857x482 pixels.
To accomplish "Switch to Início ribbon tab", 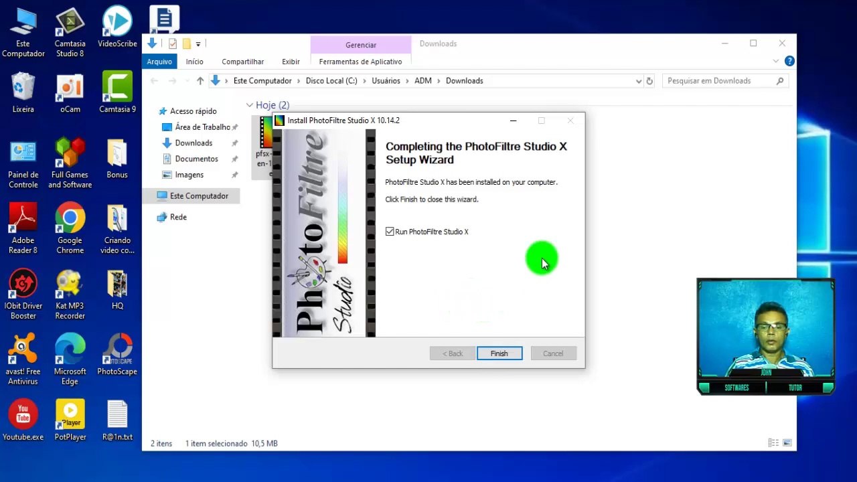I will click(x=195, y=62).
